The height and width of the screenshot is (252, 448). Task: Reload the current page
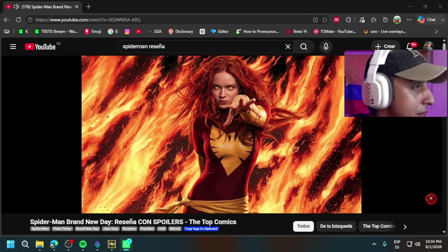[18, 20]
